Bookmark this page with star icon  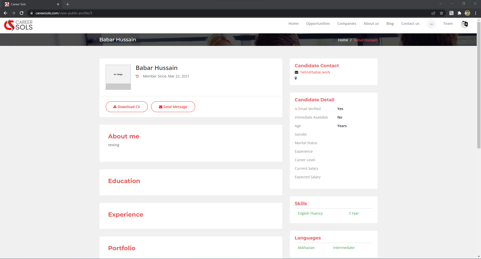coord(441,13)
